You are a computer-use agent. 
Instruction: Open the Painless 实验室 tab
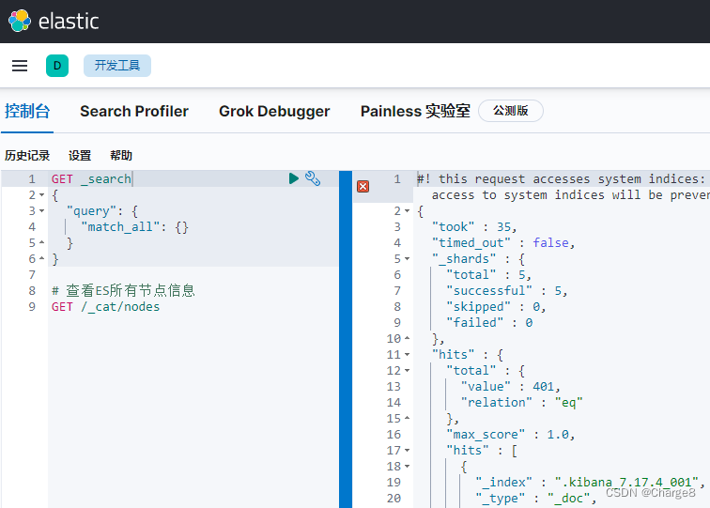415,112
